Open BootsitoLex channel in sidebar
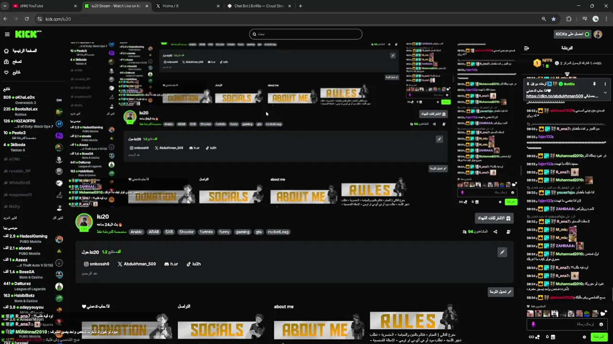Viewport: 613px width, 344px height. (33, 111)
